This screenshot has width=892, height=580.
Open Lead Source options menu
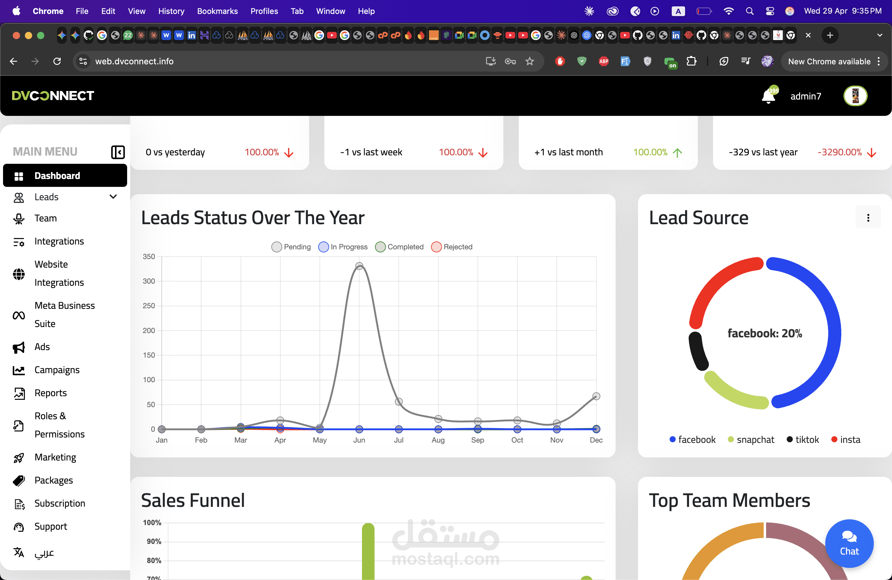tap(868, 218)
